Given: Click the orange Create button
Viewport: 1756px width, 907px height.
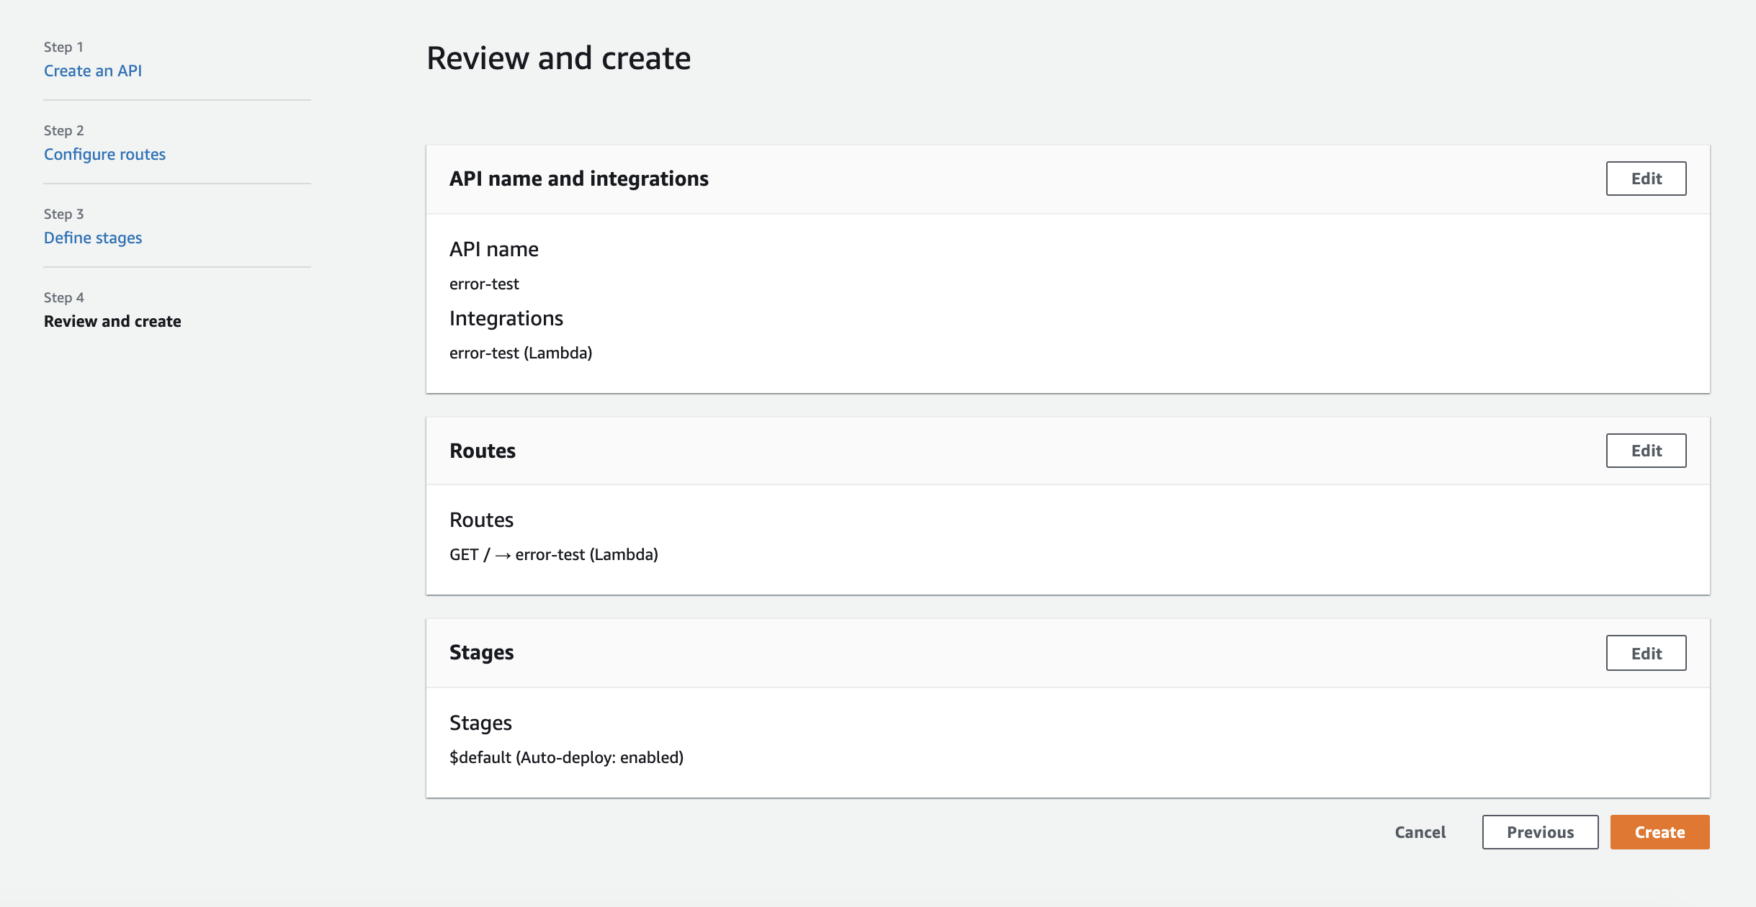Looking at the screenshot, I should click(1659, 832).
